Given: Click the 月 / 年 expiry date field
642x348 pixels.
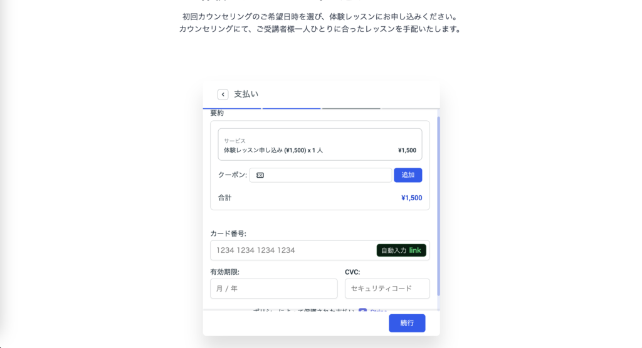Looking at the screenshot, I should point(273,289).
